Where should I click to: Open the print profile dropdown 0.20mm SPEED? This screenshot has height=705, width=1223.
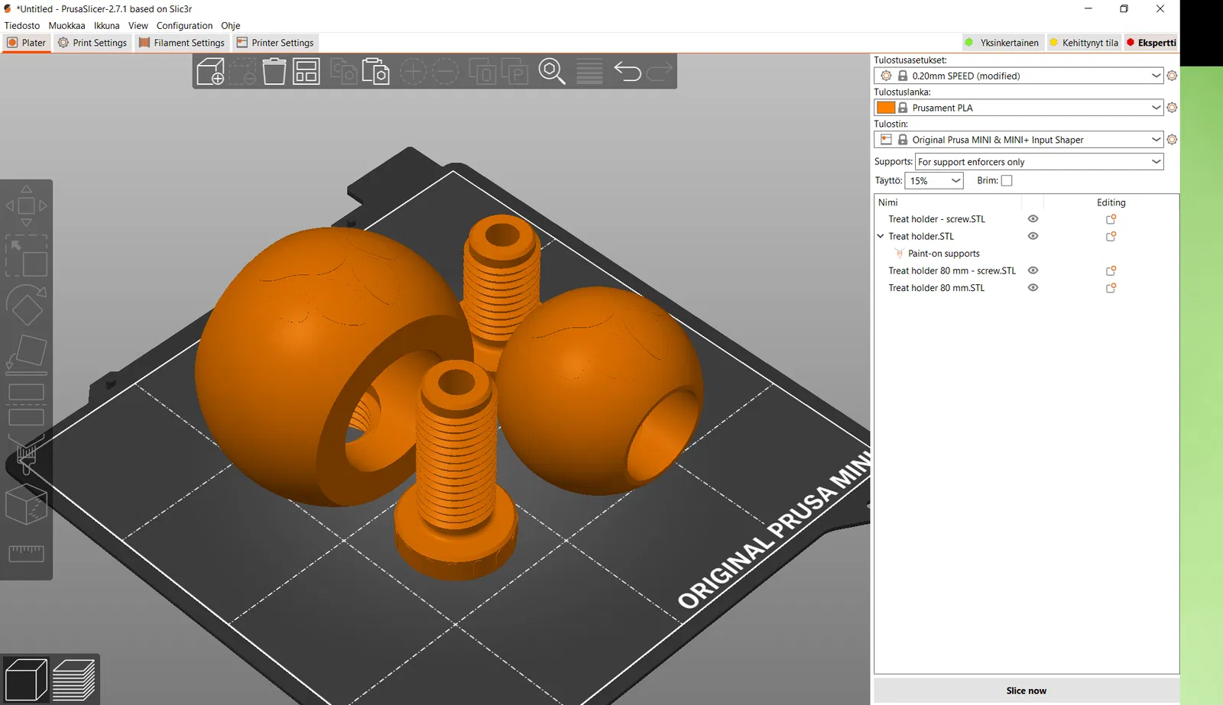click(x=1018, y=76)
